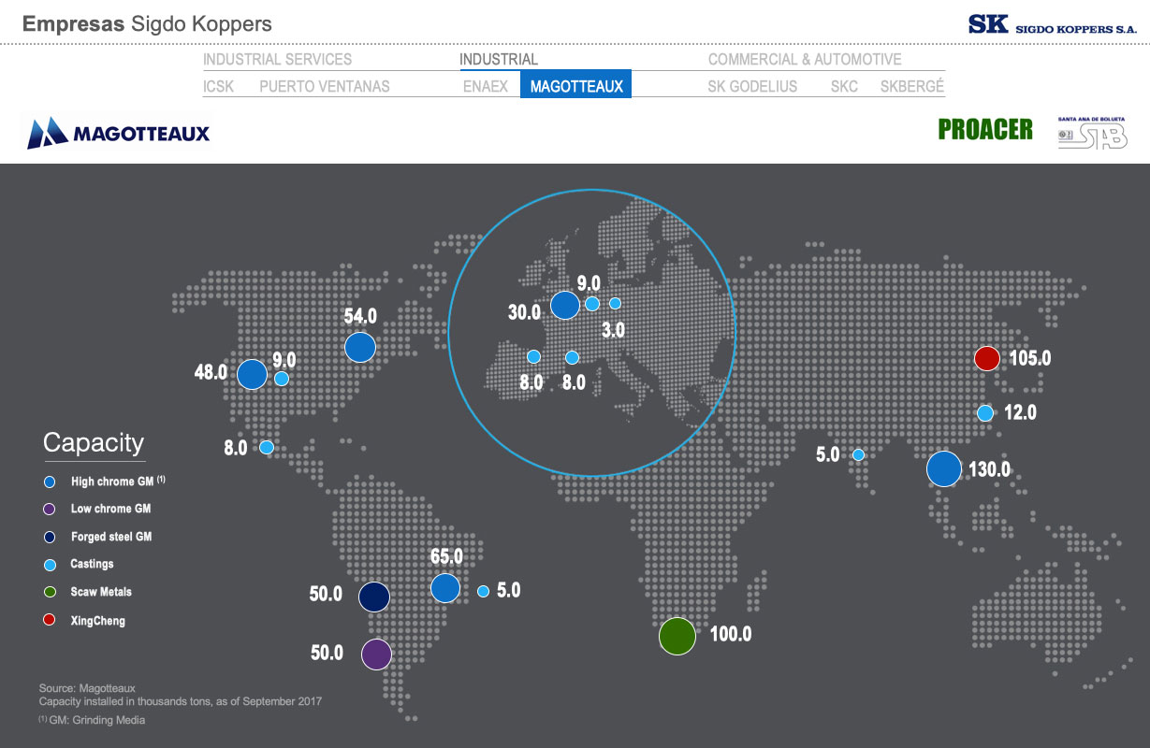Click the "30.0" capacity value
Screen dimensions: 1150x748
coord(524,312)
